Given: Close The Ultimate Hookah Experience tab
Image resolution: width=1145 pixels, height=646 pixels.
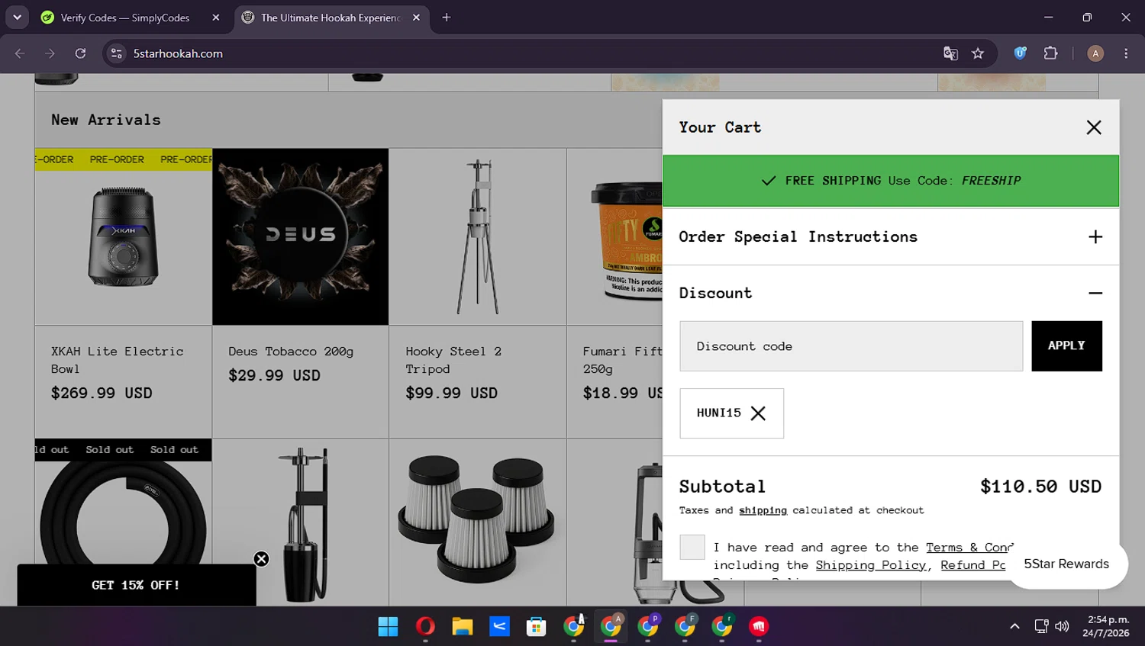Looking at the screenshot, I should [x=416, y=18].
